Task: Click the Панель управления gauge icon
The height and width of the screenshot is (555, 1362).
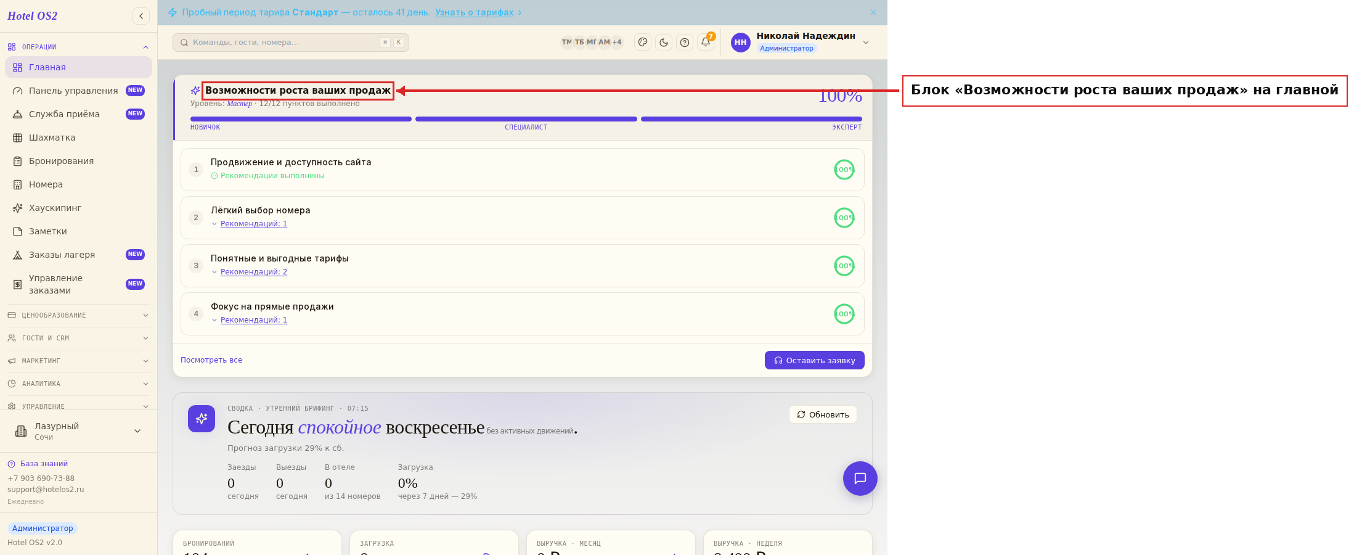Action: (18, 91)
